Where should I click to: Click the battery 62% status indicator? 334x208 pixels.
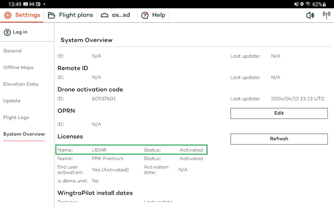point(319,4)
